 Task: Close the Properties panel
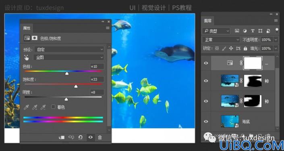click(109, 21)
